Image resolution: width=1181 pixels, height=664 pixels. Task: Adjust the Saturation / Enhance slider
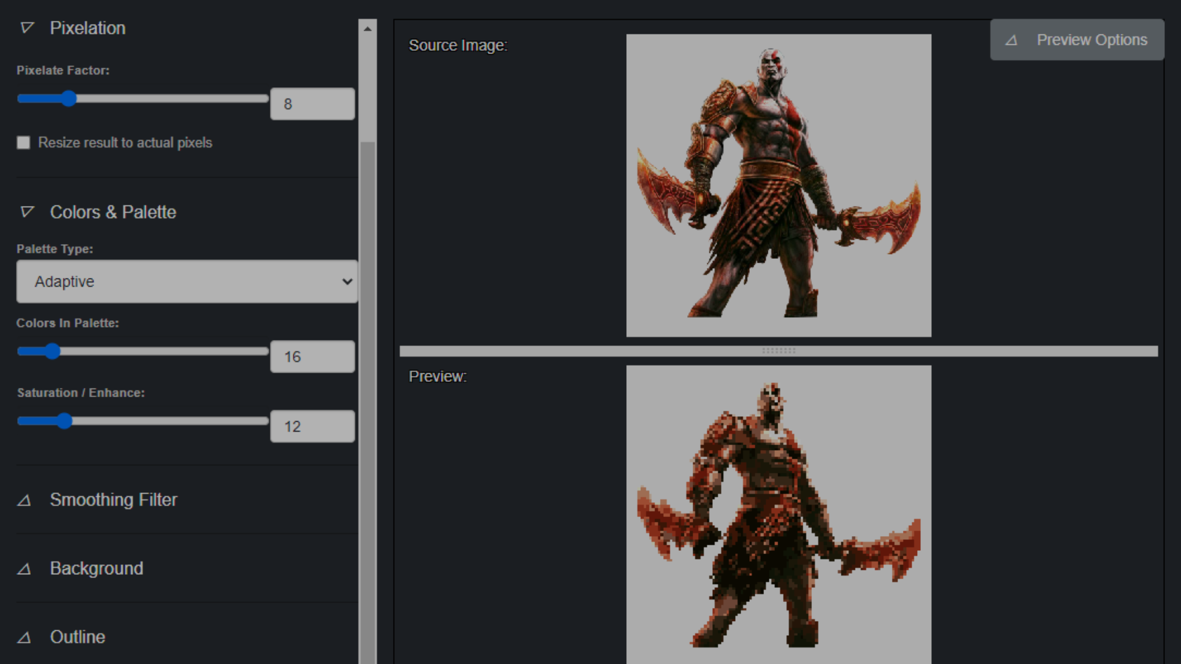[x=143, y=421]
